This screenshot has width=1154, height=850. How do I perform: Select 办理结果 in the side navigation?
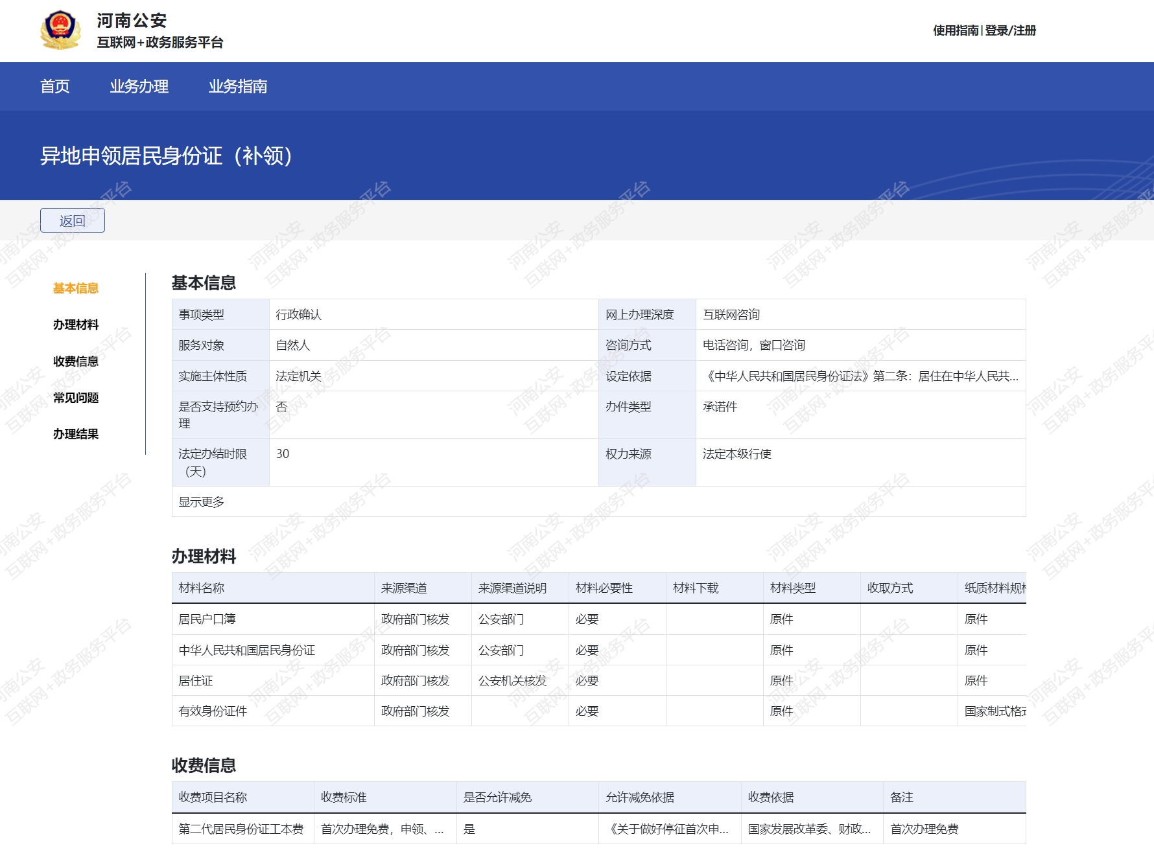75,434
